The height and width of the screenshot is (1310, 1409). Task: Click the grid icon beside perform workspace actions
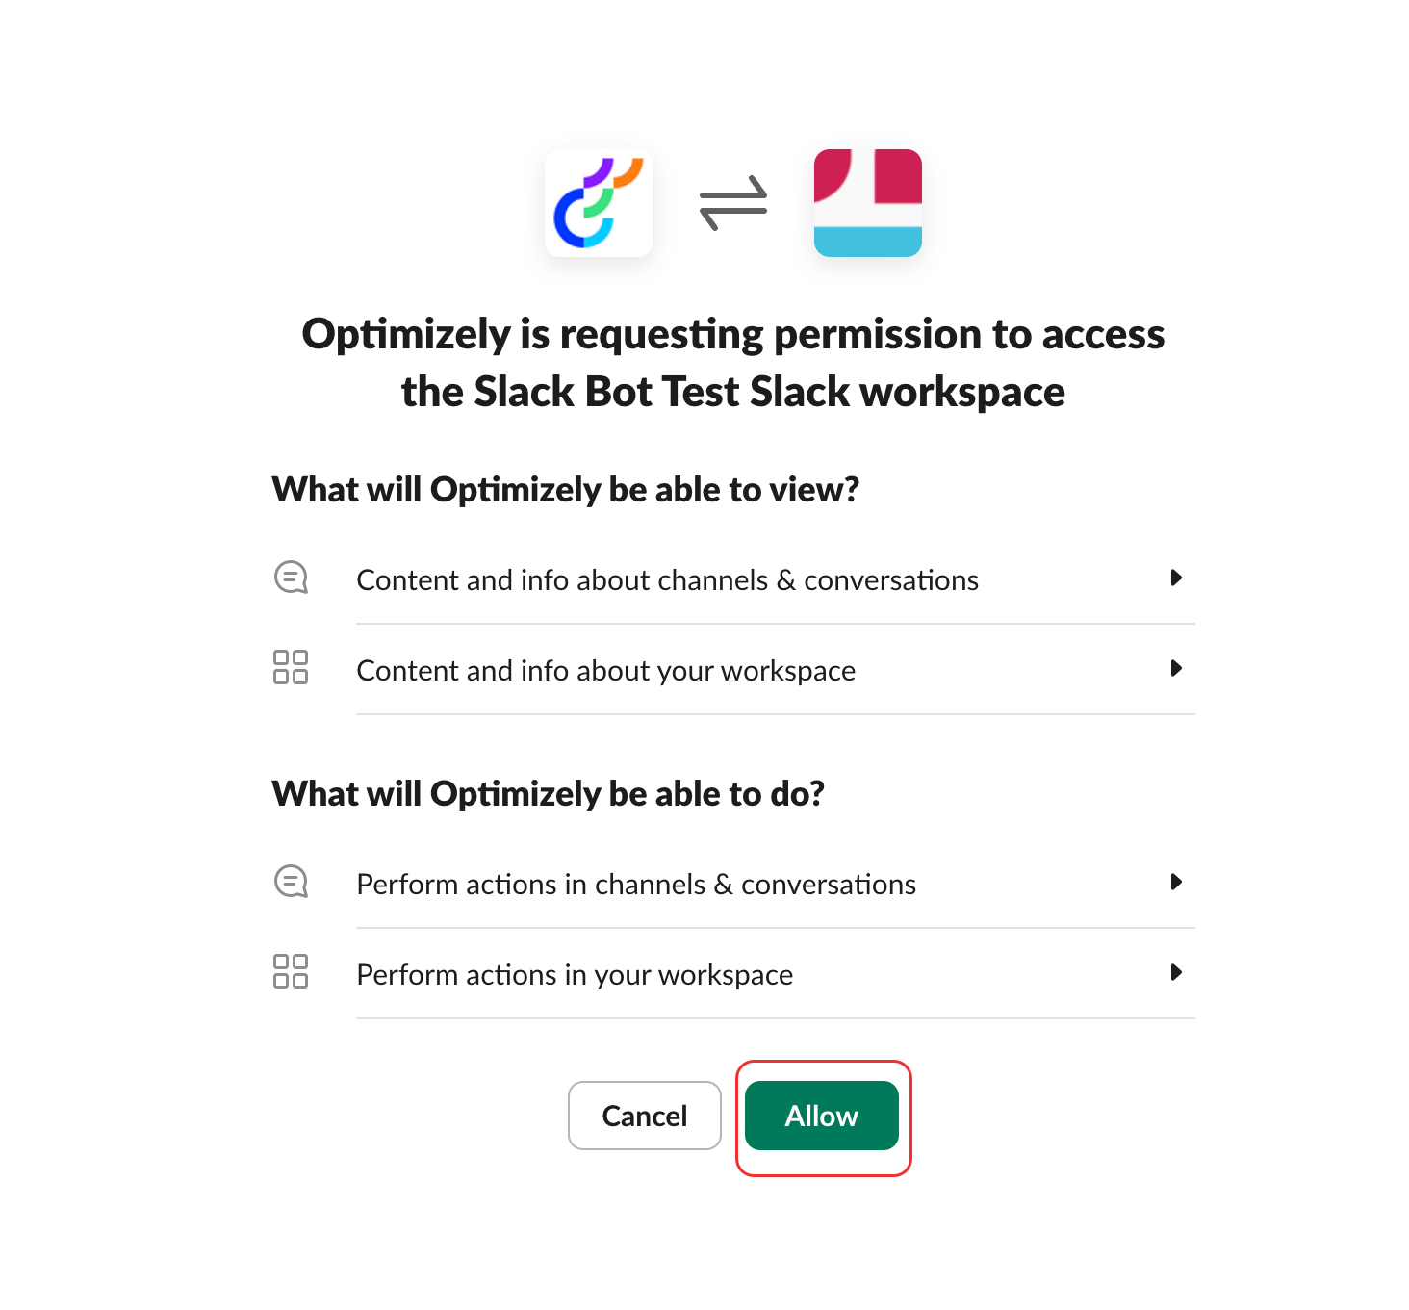pyautogui.click(x=291, y=973)
